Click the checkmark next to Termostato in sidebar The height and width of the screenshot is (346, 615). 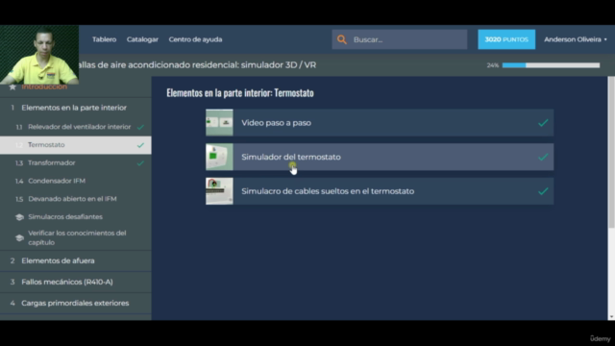(x=140, y=145)
